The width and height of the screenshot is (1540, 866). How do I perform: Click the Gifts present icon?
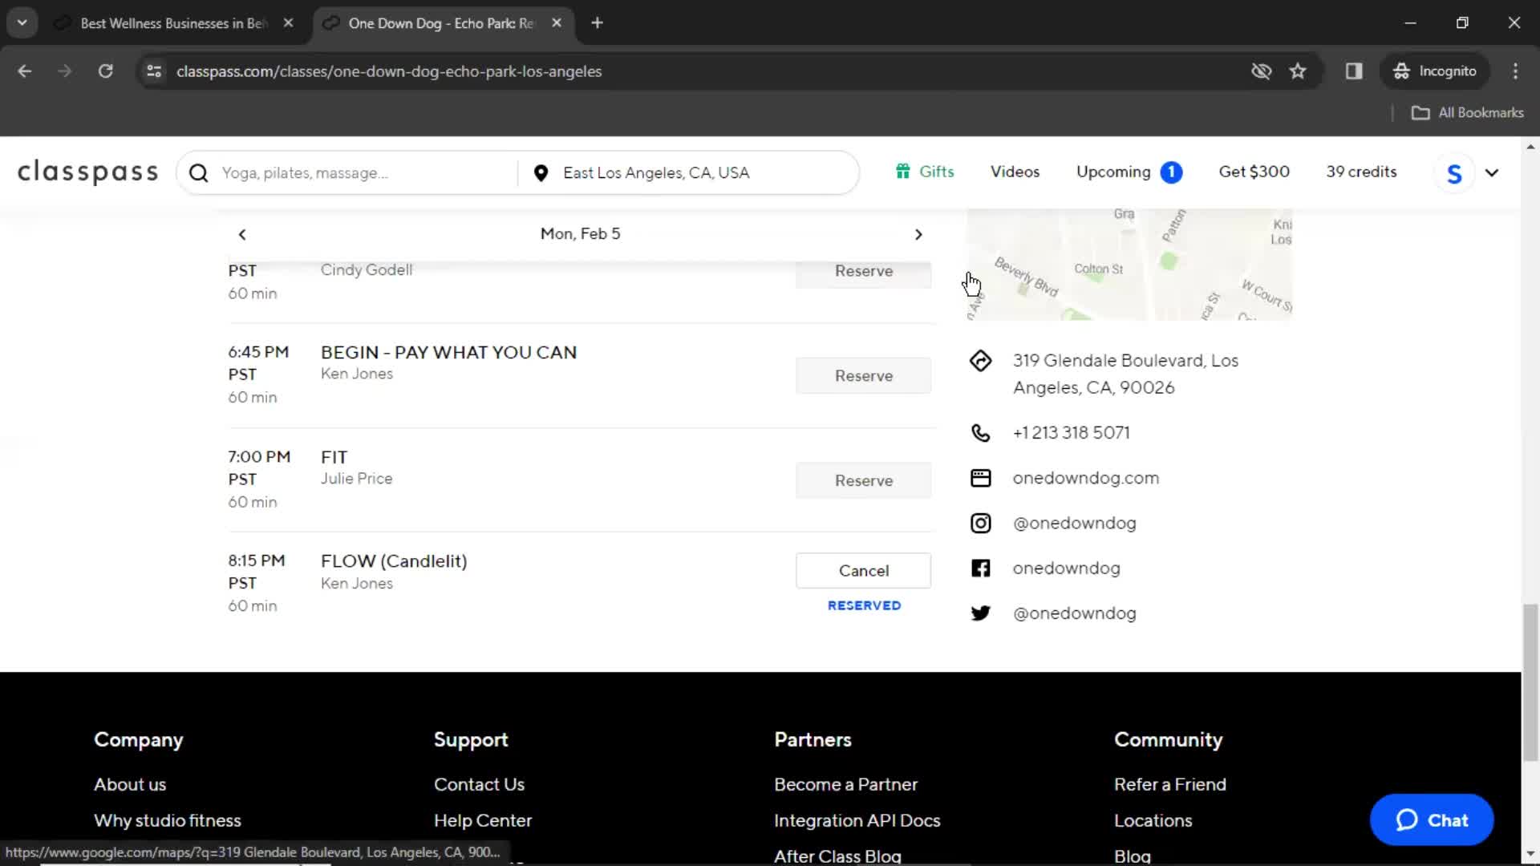point(903,172)
